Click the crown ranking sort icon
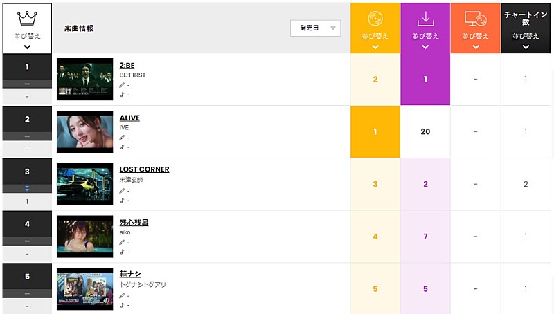This screenshot has height=314, width=554. point(26,18)
